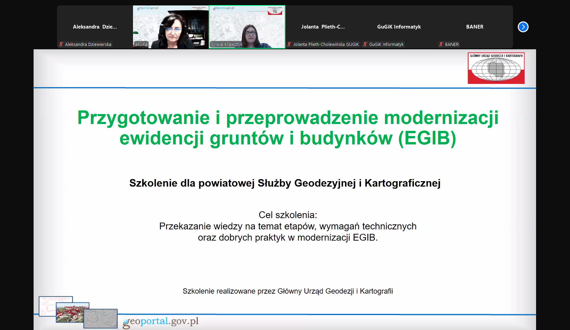The image size is (570, 330).
Task: Click the geoportal.gov.pl logo at slide bottom
Action: point(161,322)
